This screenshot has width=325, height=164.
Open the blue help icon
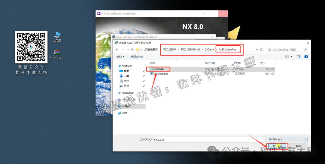click(306, 57)
